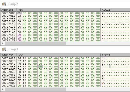Select address 007B7168
The height and width of the screenshot is (92, 130).
pos(8,38)
